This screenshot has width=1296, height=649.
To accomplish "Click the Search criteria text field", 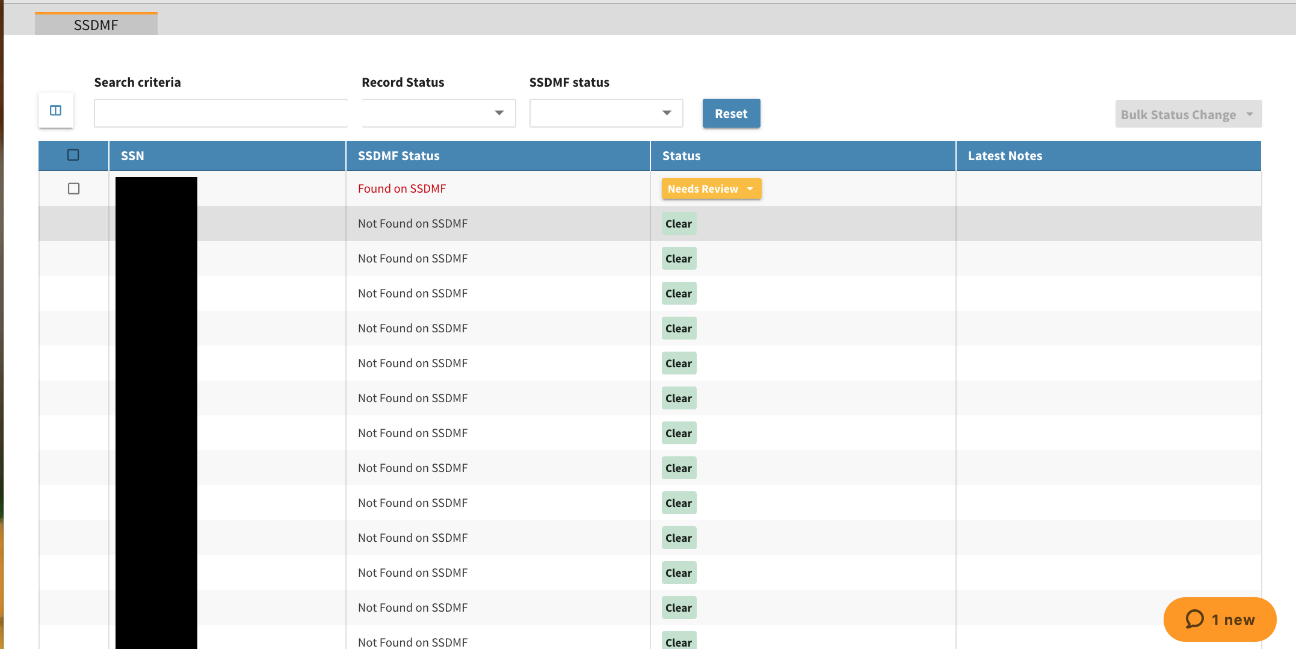I will point(221,113).
